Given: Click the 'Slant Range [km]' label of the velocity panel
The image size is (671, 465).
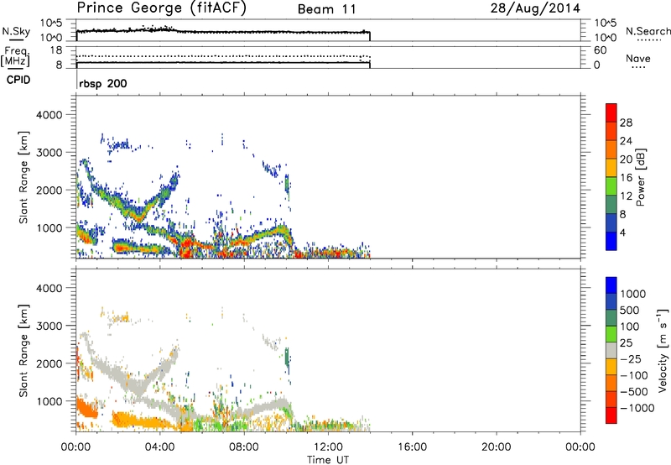Looking at the screenshot, I should click(x=23, y=350).
